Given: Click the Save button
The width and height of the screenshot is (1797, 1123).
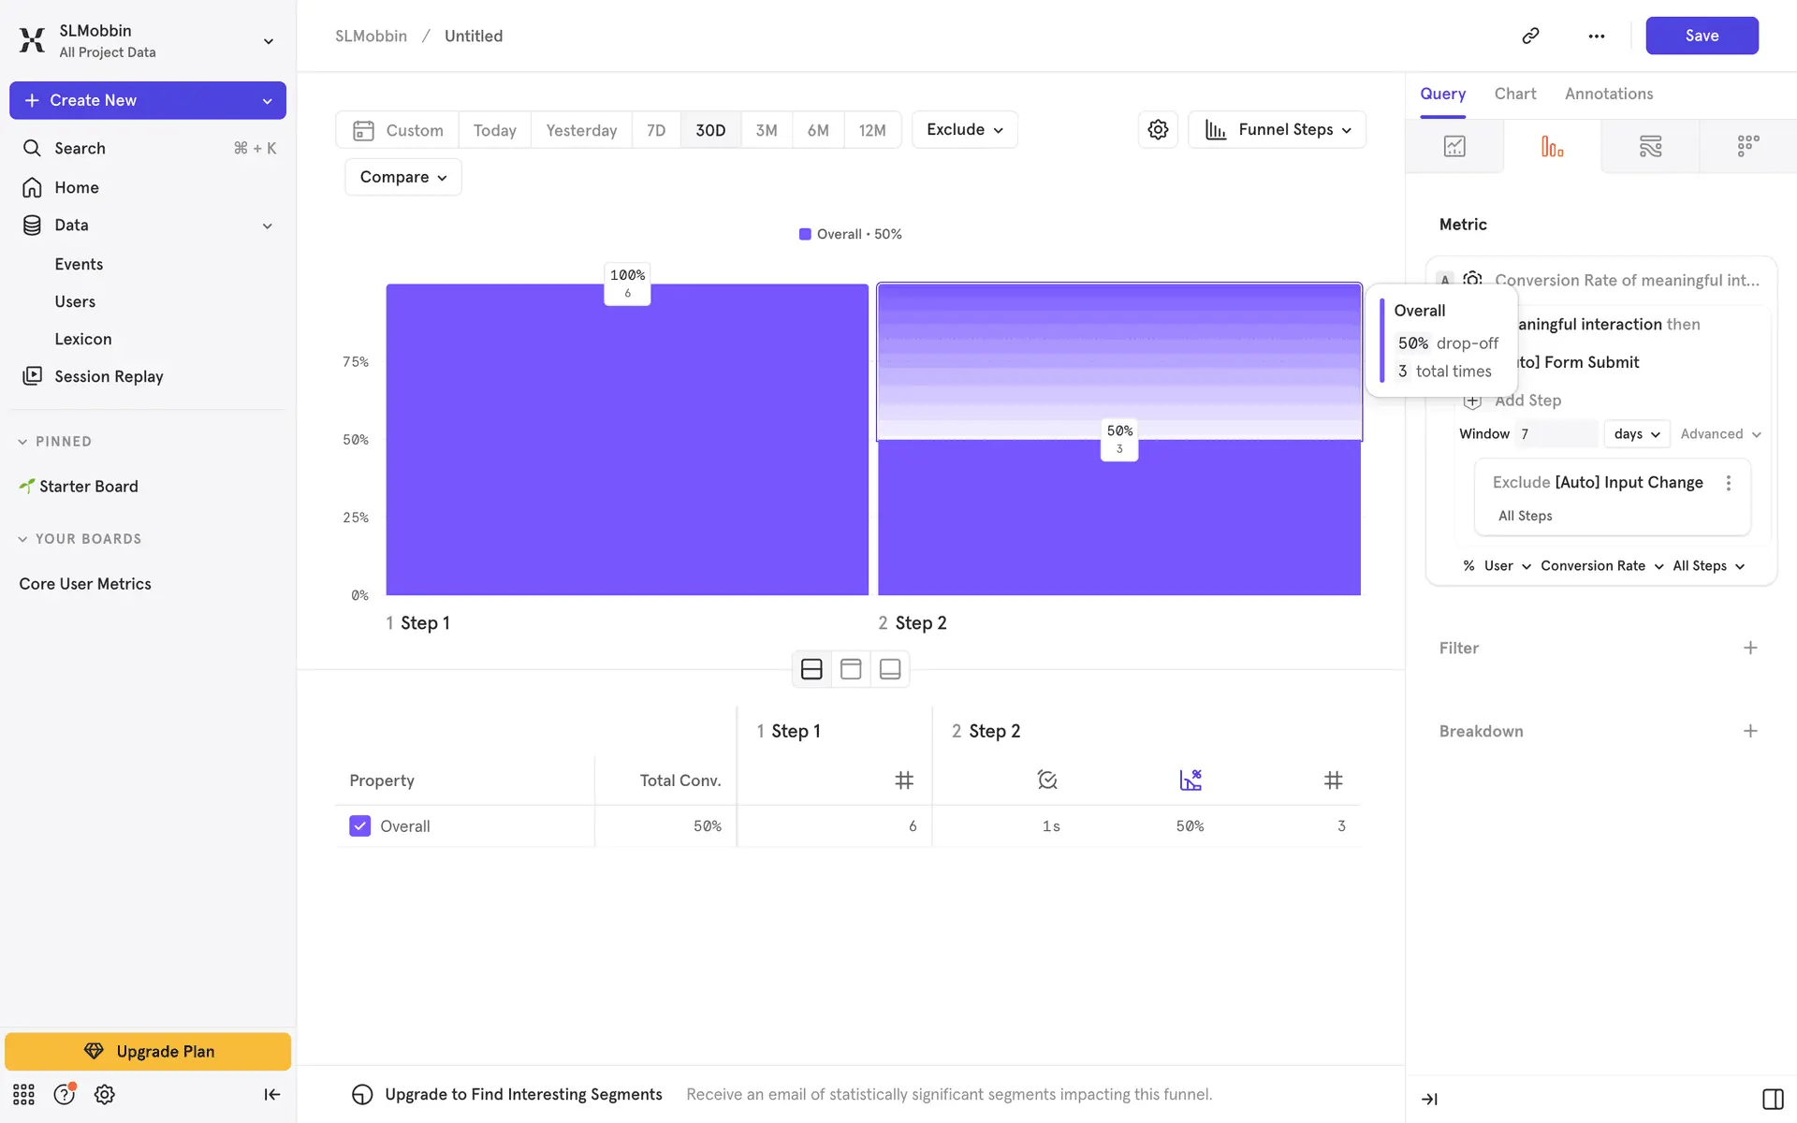Looking at the screenshot, I should point(1701,36).
